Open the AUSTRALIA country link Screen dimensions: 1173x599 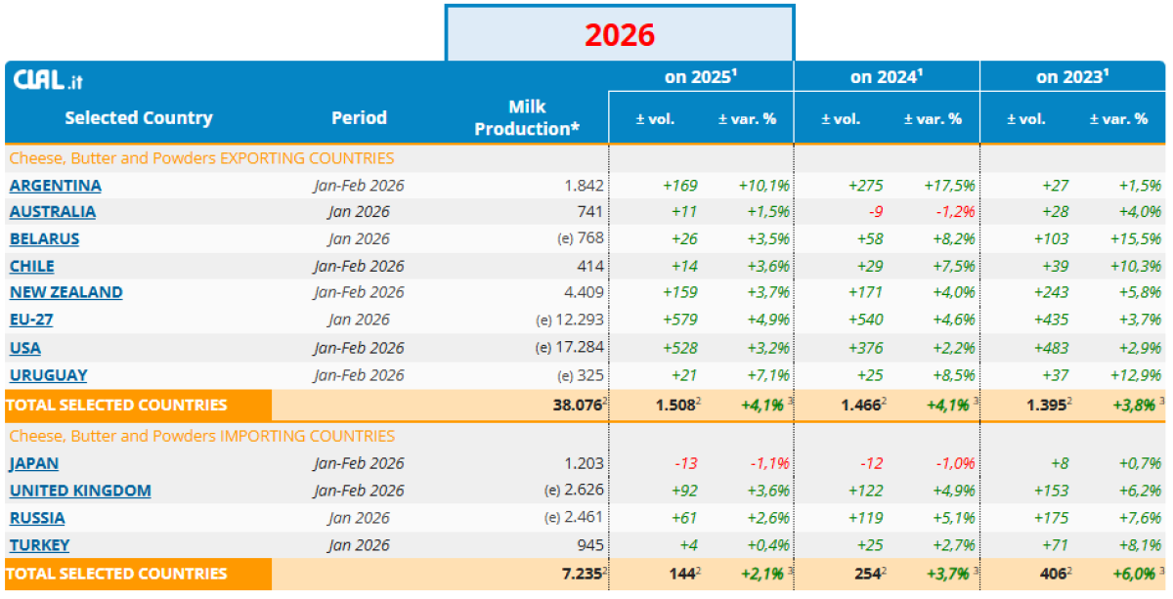tap(53, 212)
